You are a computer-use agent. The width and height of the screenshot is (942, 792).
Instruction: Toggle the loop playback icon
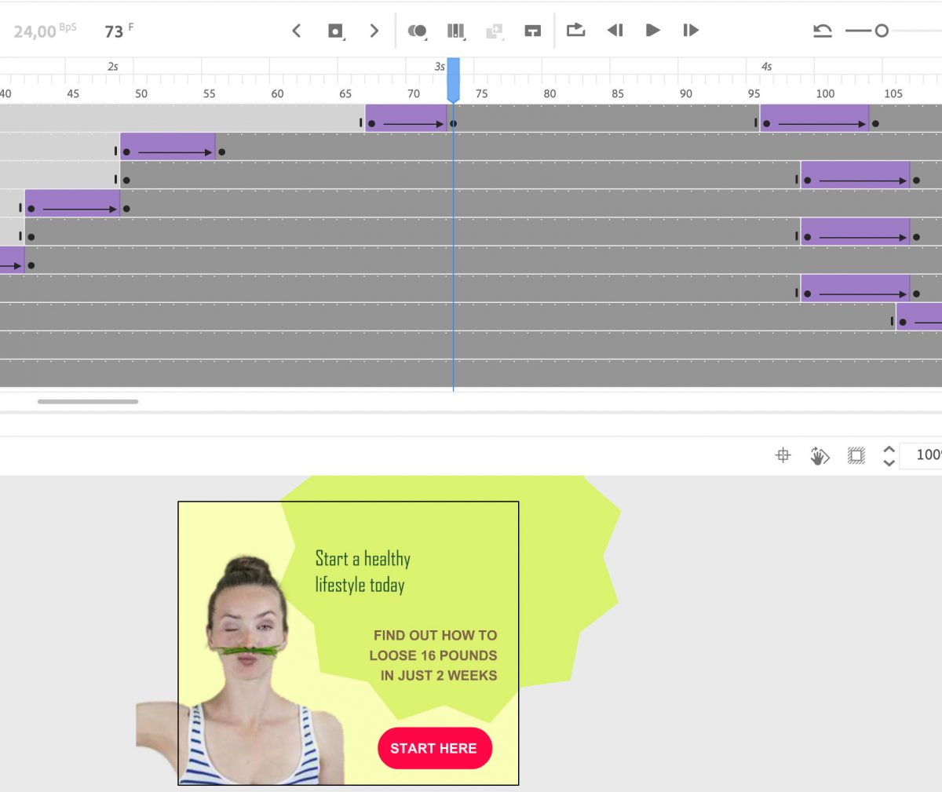click(576, 30)
